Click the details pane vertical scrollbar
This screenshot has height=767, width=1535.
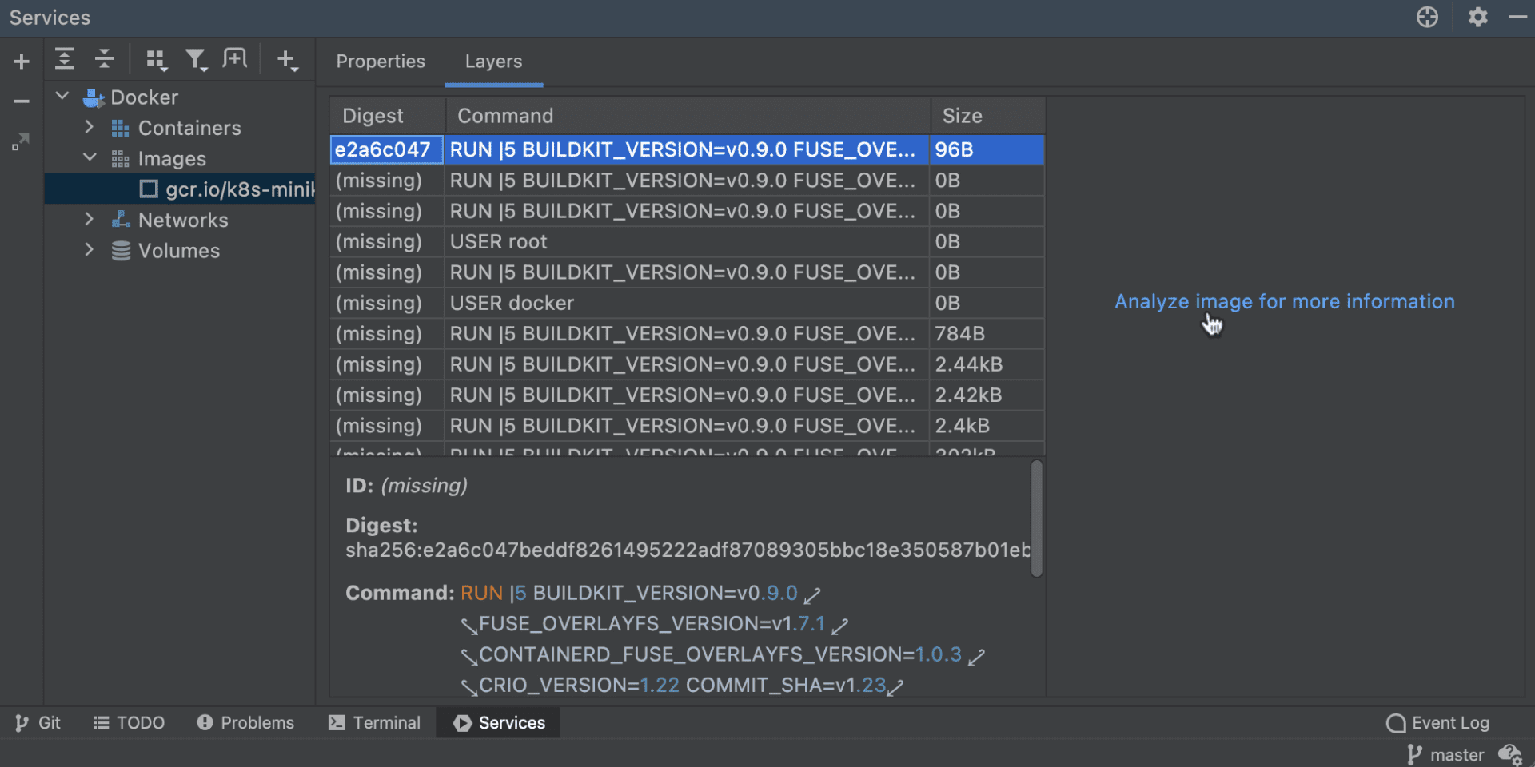pos(1037,519)
